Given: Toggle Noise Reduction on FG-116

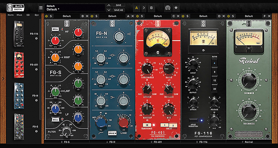Looking at the screenshot, I should coord(193,121).
